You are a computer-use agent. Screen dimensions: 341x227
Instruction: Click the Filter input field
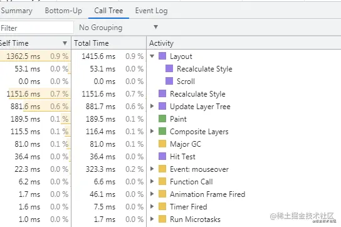(36, 28)
